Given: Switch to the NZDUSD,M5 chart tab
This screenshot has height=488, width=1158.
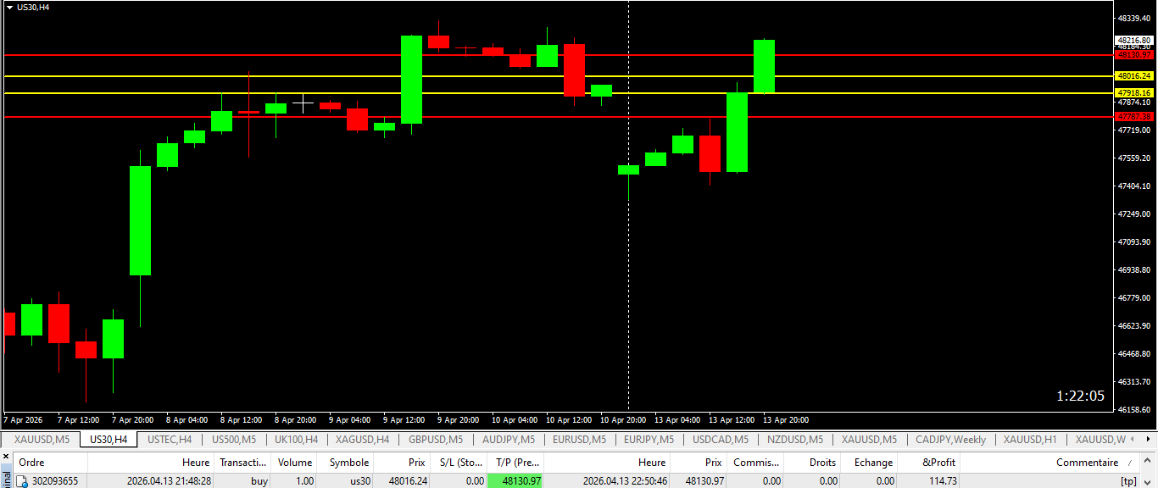Looking at the screenshot, I should point(795,440).
